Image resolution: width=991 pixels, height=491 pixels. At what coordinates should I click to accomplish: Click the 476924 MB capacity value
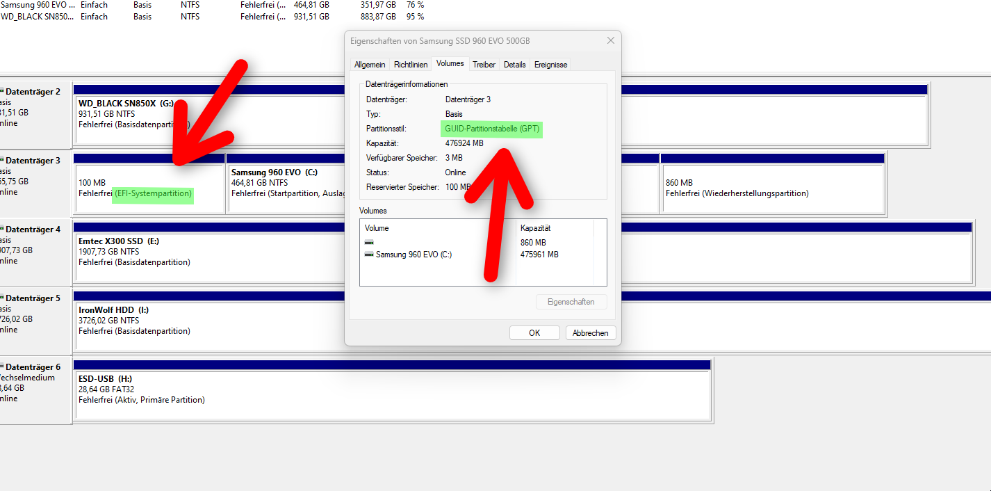[x=464, y=143]
